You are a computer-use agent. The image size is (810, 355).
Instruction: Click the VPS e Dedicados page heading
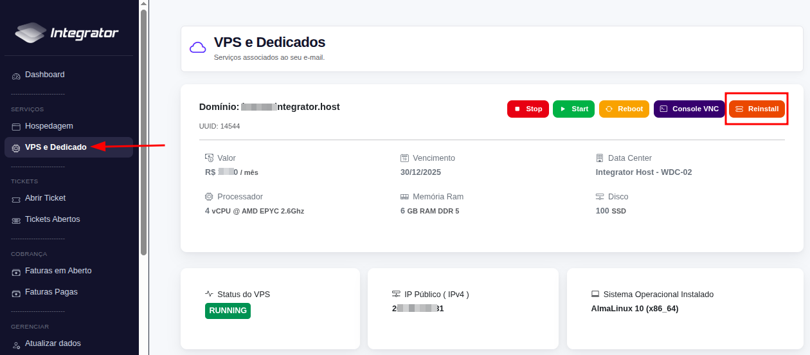[x=269, y=42]
